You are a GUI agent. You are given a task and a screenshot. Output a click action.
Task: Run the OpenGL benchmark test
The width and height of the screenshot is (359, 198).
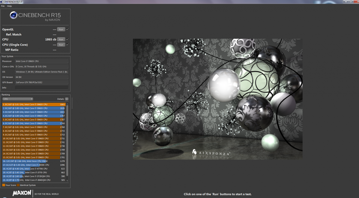pos(61,29)
